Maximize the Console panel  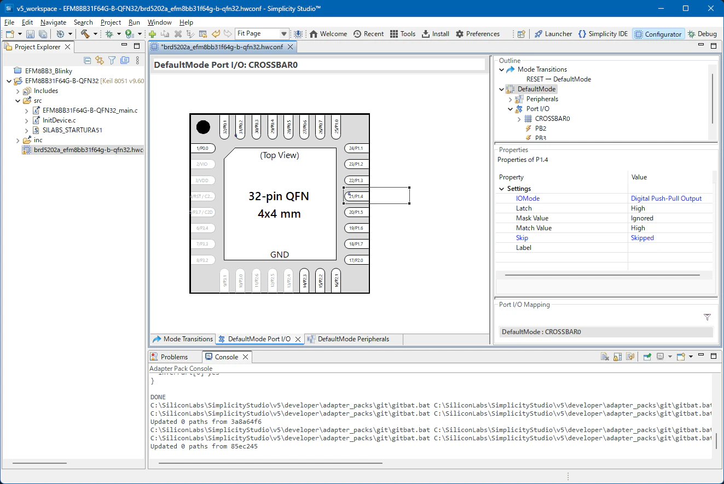(x=713, y=356)
